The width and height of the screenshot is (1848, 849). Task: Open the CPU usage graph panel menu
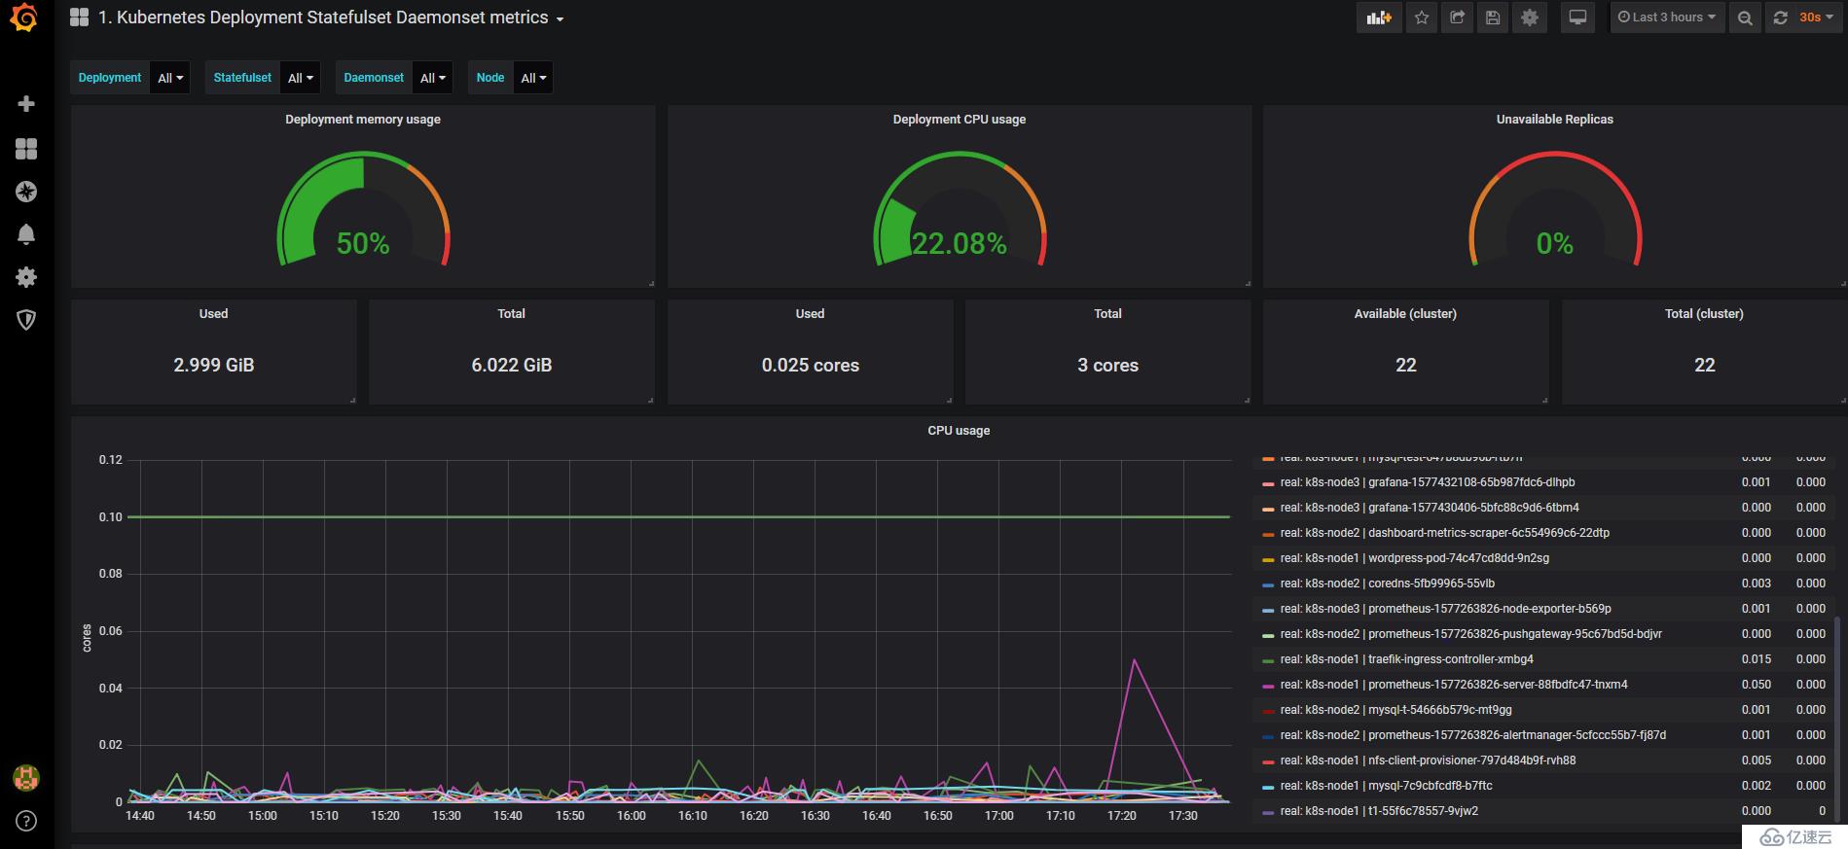[959, 430]
